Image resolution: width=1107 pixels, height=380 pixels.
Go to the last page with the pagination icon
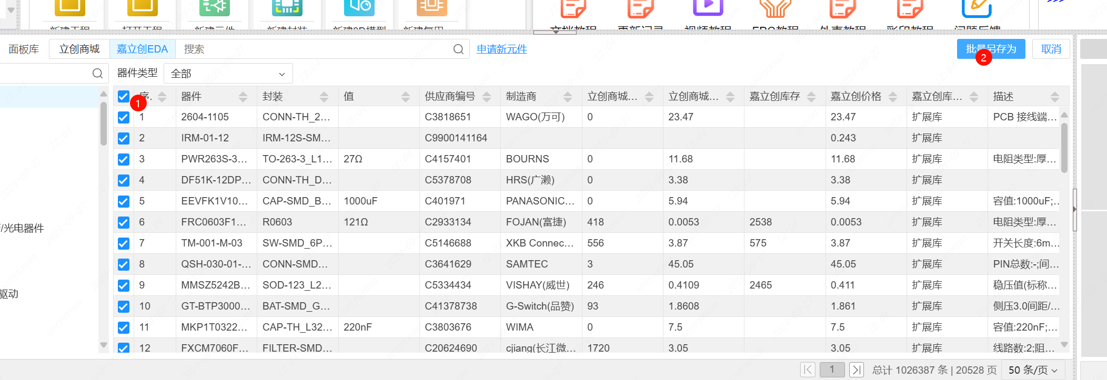tap(857, 370)
